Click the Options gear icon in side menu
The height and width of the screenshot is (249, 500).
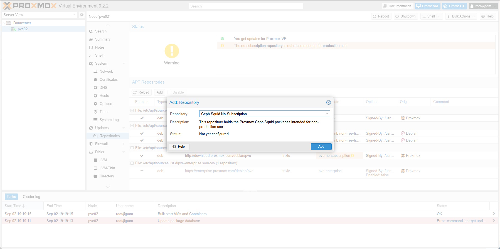click(x=95, y=104)
